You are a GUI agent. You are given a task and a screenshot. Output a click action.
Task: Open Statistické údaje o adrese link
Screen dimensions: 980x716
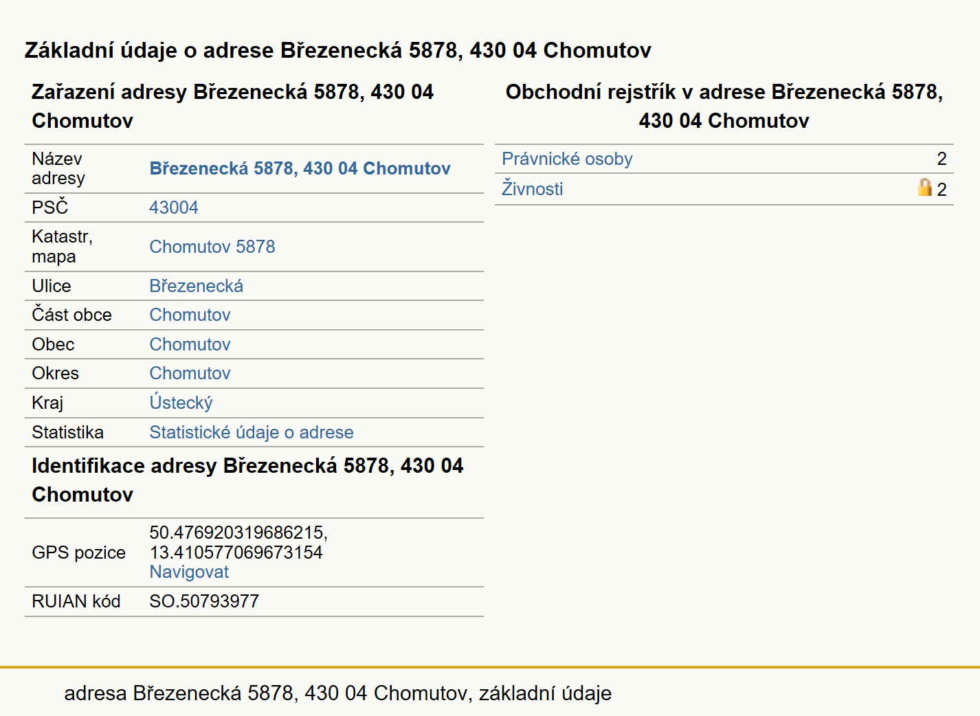coord(252,432)
